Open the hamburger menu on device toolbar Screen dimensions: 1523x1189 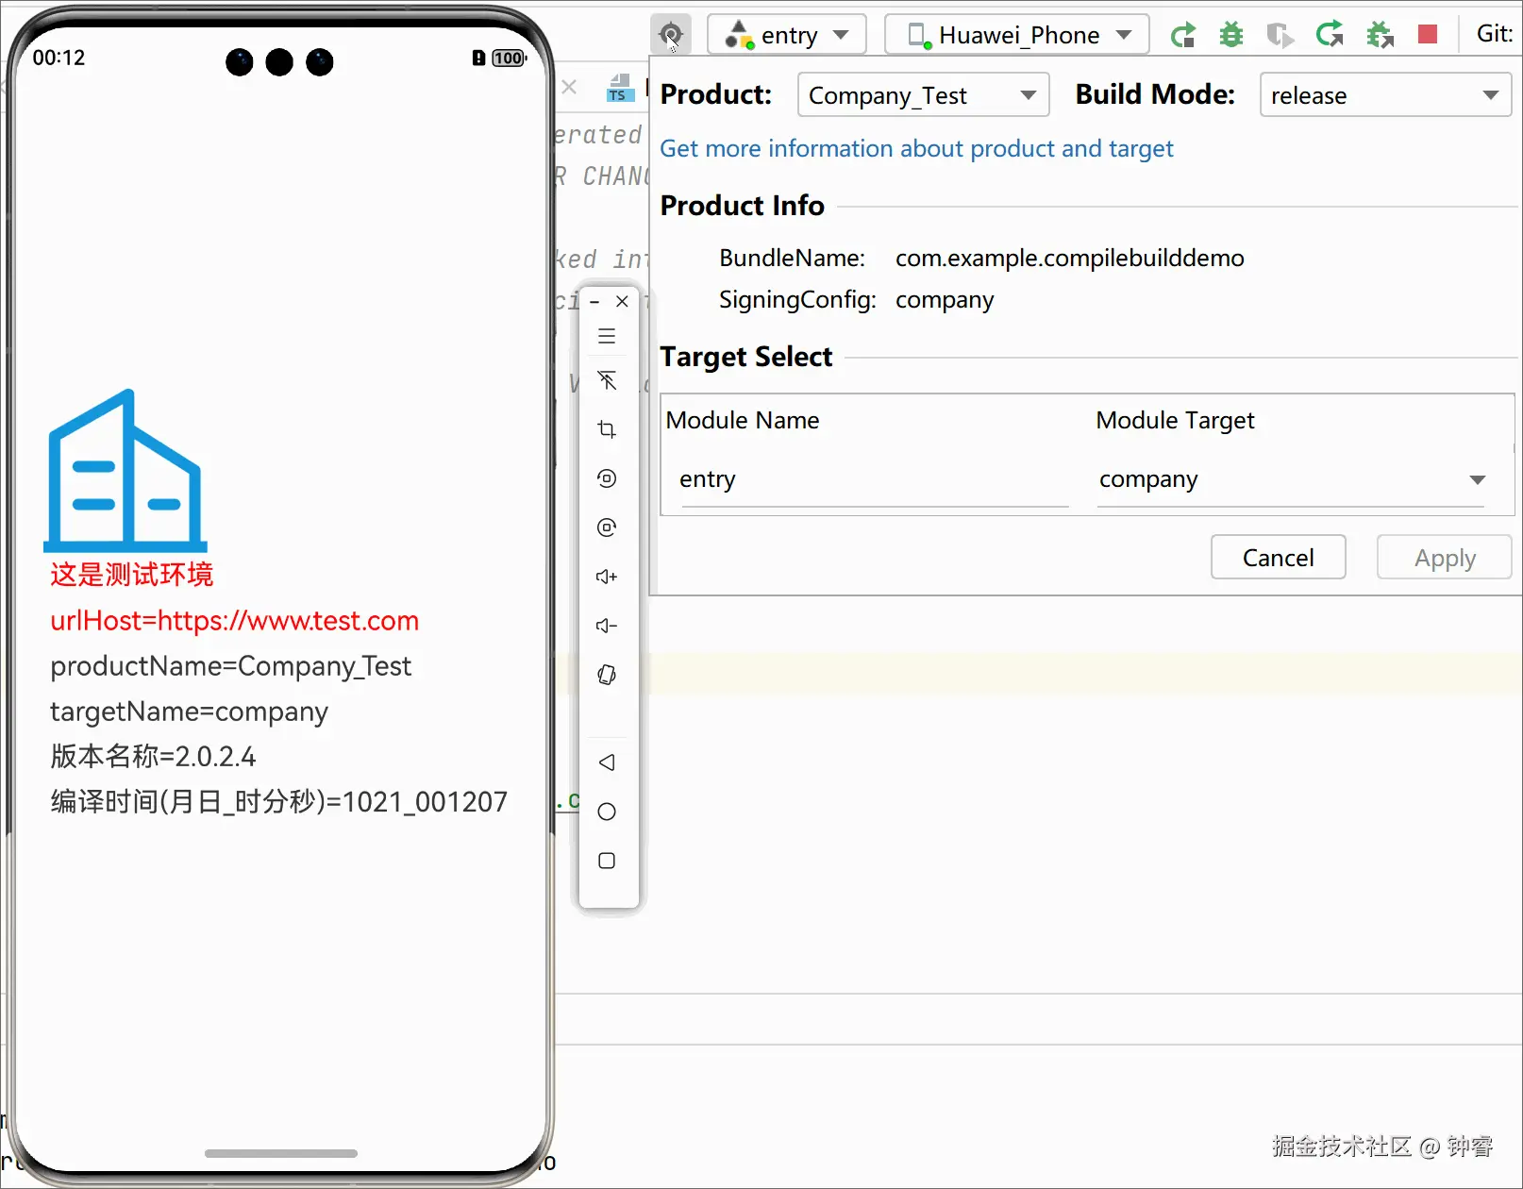(607, 335)
